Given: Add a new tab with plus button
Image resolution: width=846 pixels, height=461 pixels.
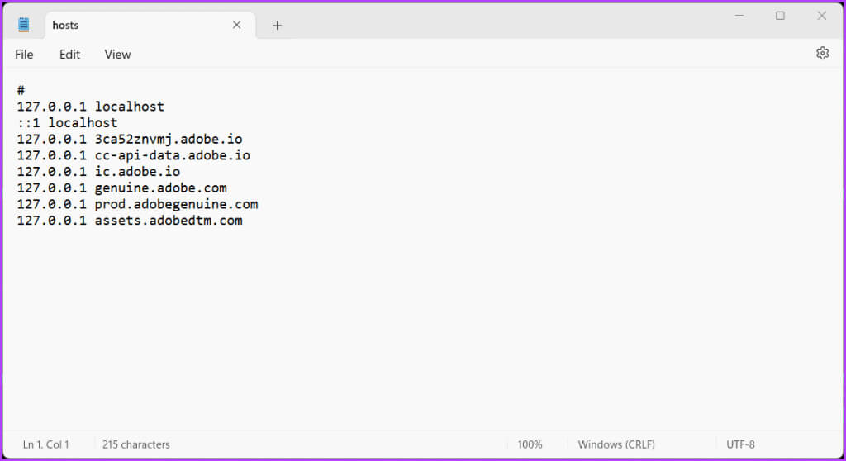Looking at the screenshot, I should pos(277,26).
